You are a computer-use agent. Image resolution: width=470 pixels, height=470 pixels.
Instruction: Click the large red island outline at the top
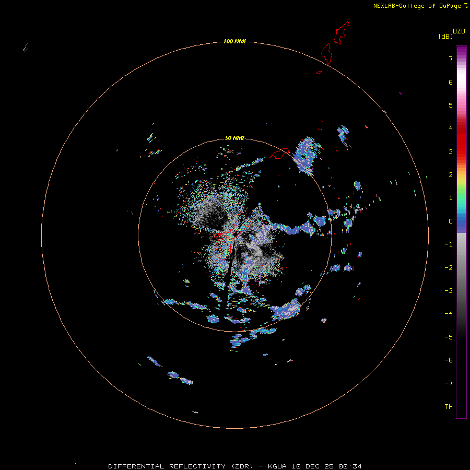(342, 33)
